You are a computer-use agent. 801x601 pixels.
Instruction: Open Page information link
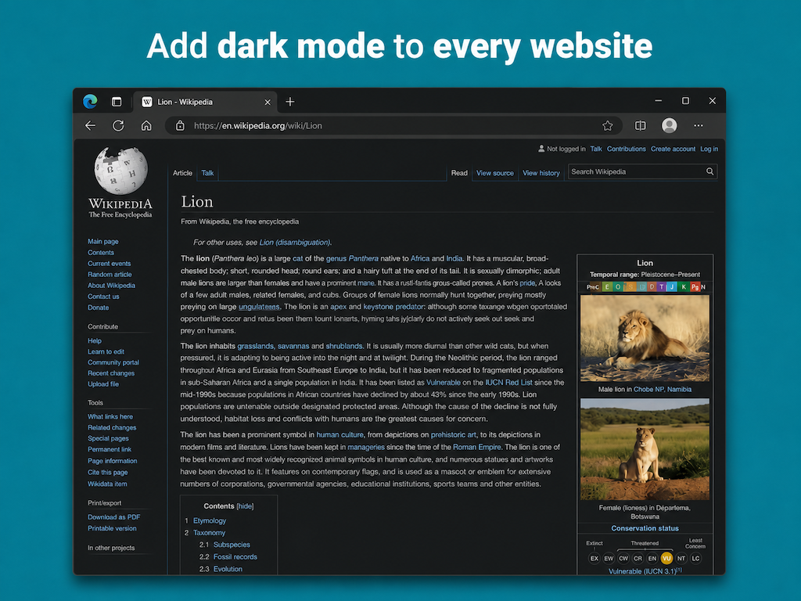tap(113, 461)
